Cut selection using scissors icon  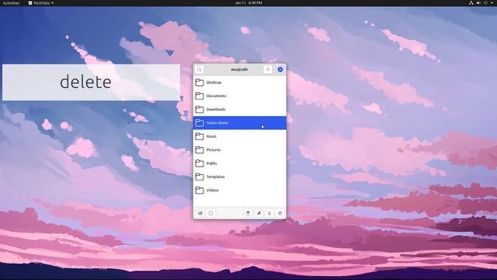pyautogui.click(x=269, y=213)
